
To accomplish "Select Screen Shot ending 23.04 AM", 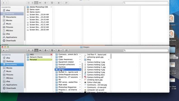I will pos(39,15).
